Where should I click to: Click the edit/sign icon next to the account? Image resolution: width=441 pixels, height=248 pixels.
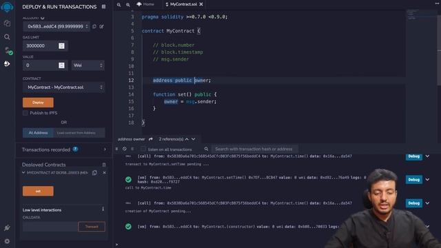pos(101,26)
